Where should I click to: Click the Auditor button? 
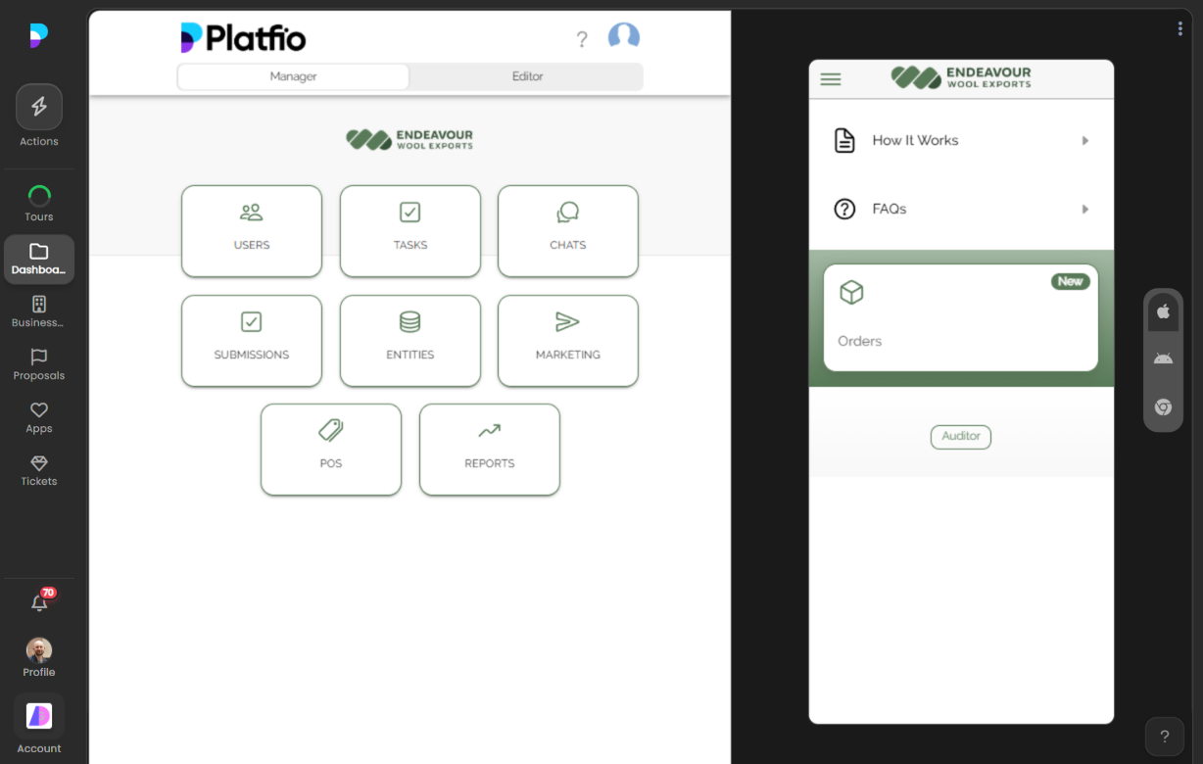tap(960, 437)
